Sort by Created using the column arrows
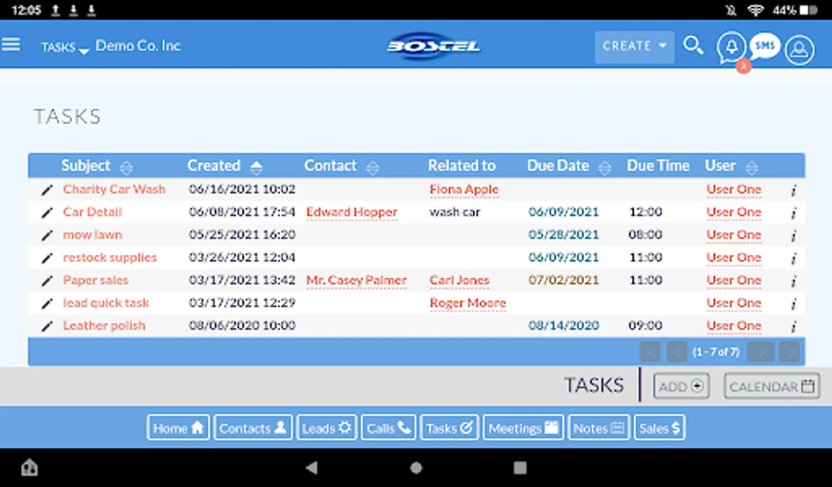The width and height of the screenshot is (832, 487). (x=256, y=166)
